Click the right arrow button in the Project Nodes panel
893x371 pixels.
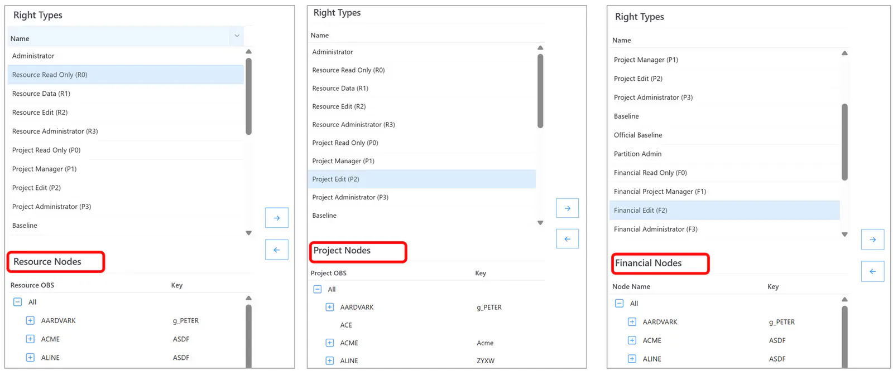[568, 208]
